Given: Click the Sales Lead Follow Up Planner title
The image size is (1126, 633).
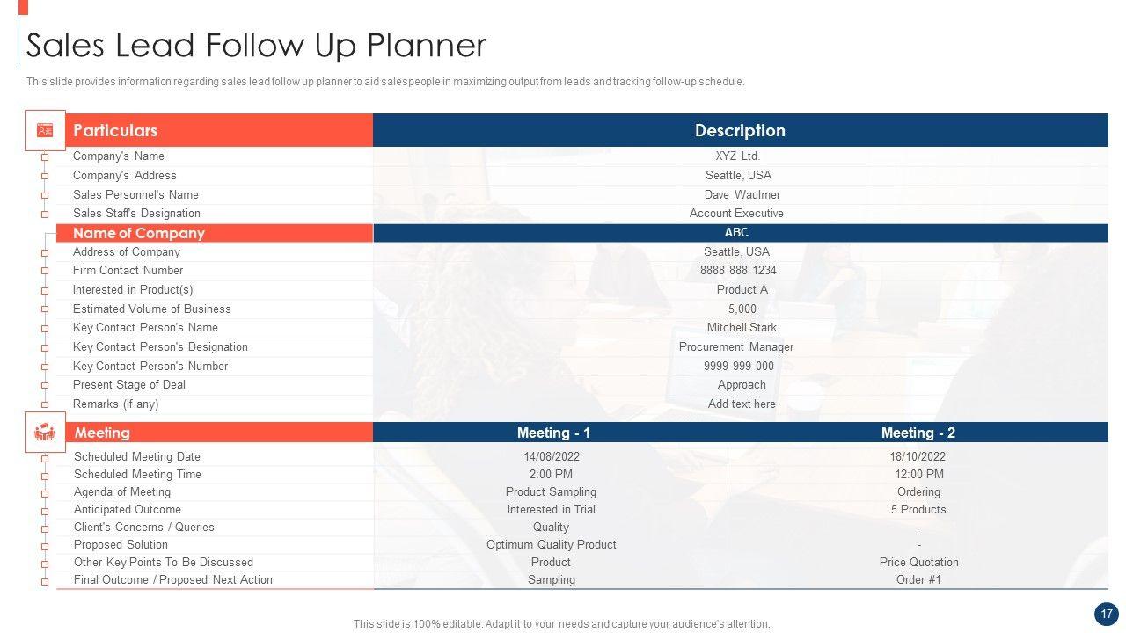Looking at the screenshot, I should 256,45.
